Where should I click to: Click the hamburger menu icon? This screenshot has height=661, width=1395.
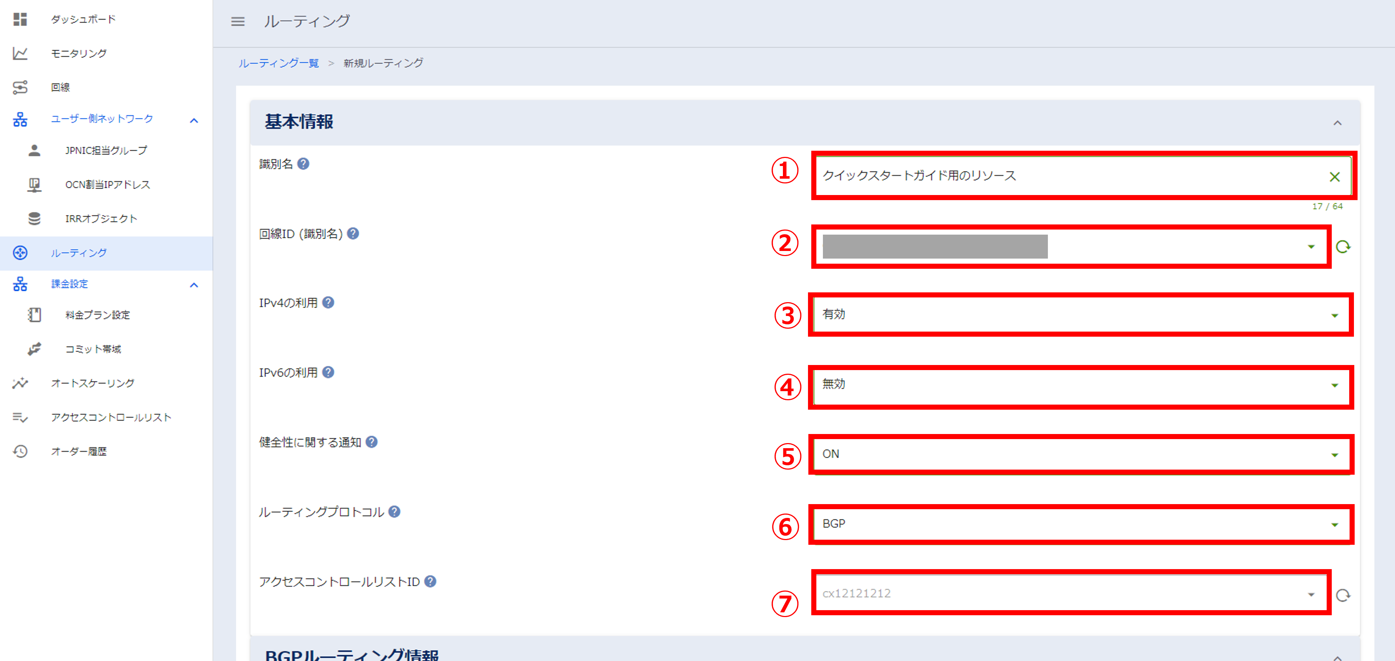point(238,22)
